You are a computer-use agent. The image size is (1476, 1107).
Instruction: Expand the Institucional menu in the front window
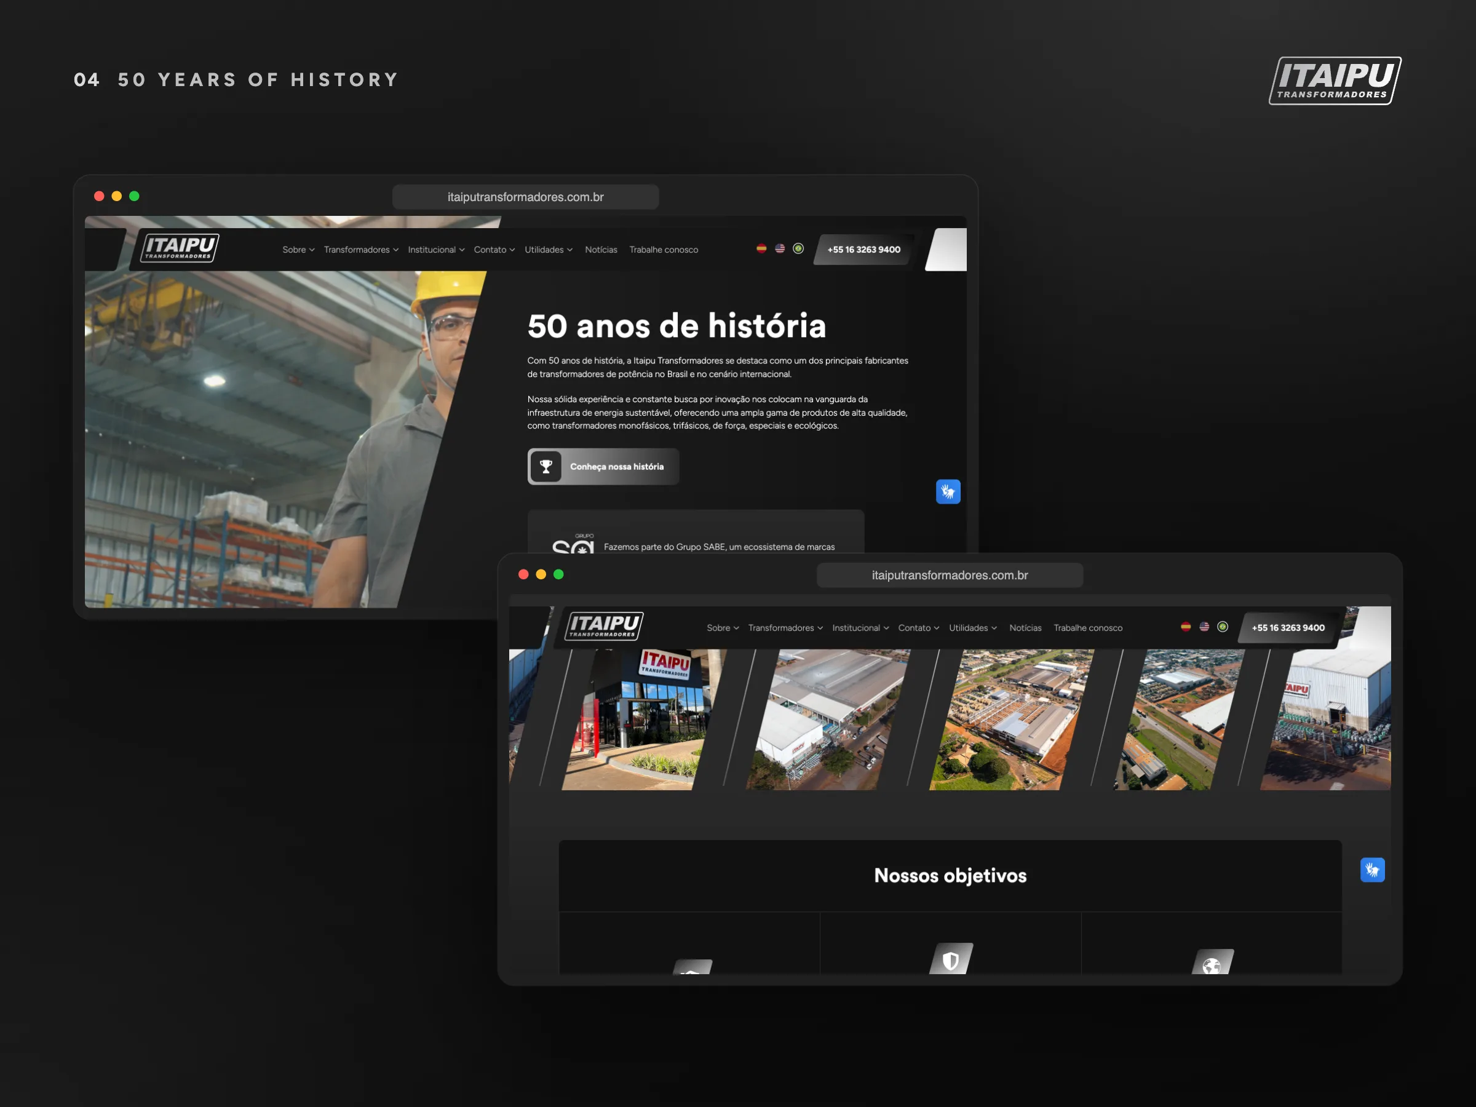[x=861, y=628]
